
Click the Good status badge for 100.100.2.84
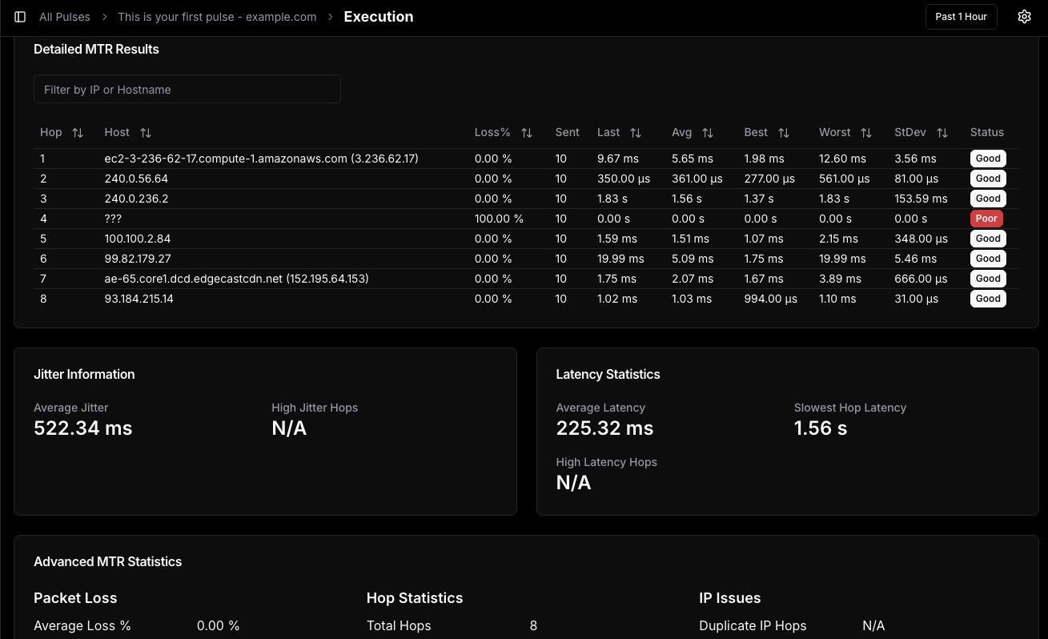(988, 239)
